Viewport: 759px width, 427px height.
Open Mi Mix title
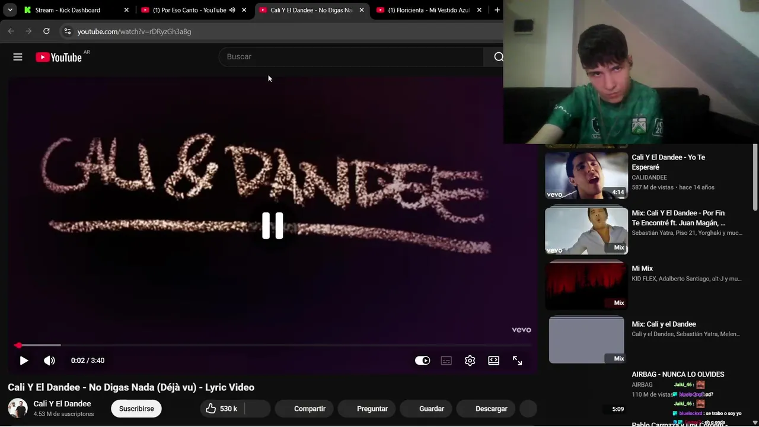tap(642, 269)
